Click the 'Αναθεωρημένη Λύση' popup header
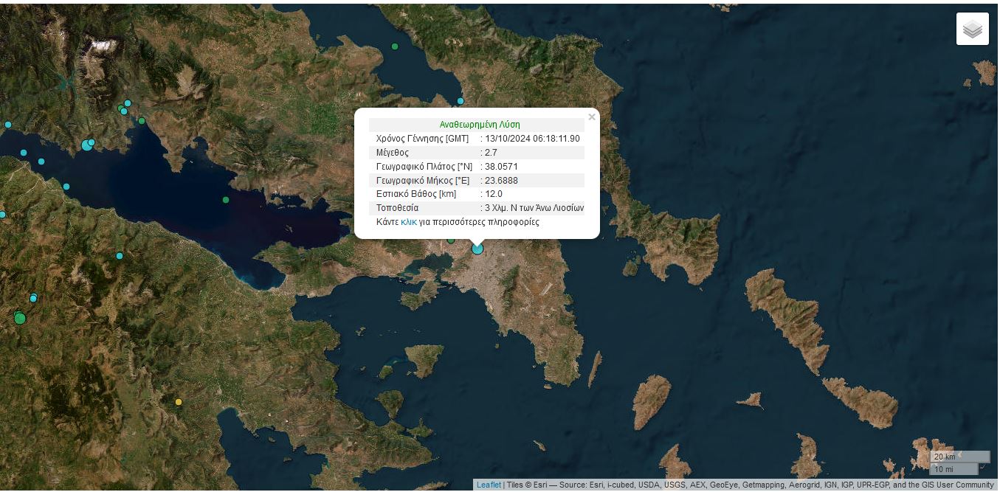Viewport: 1000px width, 492px height. coord(479,125)
